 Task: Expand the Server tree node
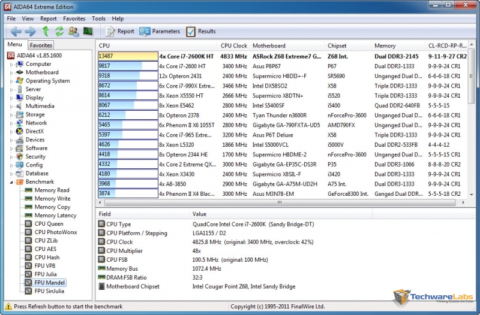coord(11,89)
